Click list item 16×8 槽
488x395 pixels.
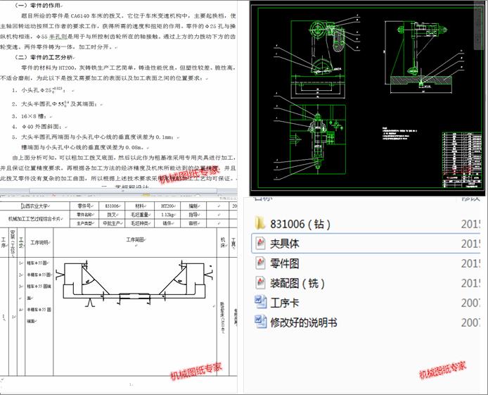(31, 116)
